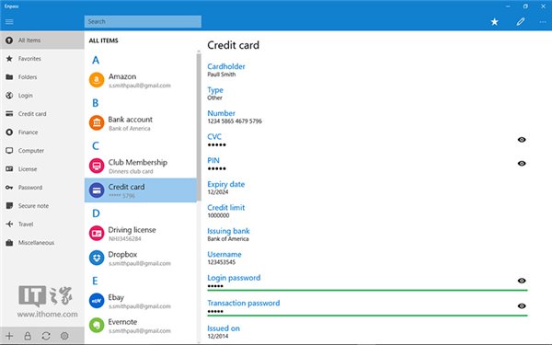
Task: Click the Ebay blue logo icon
Action: coord(97,301)
